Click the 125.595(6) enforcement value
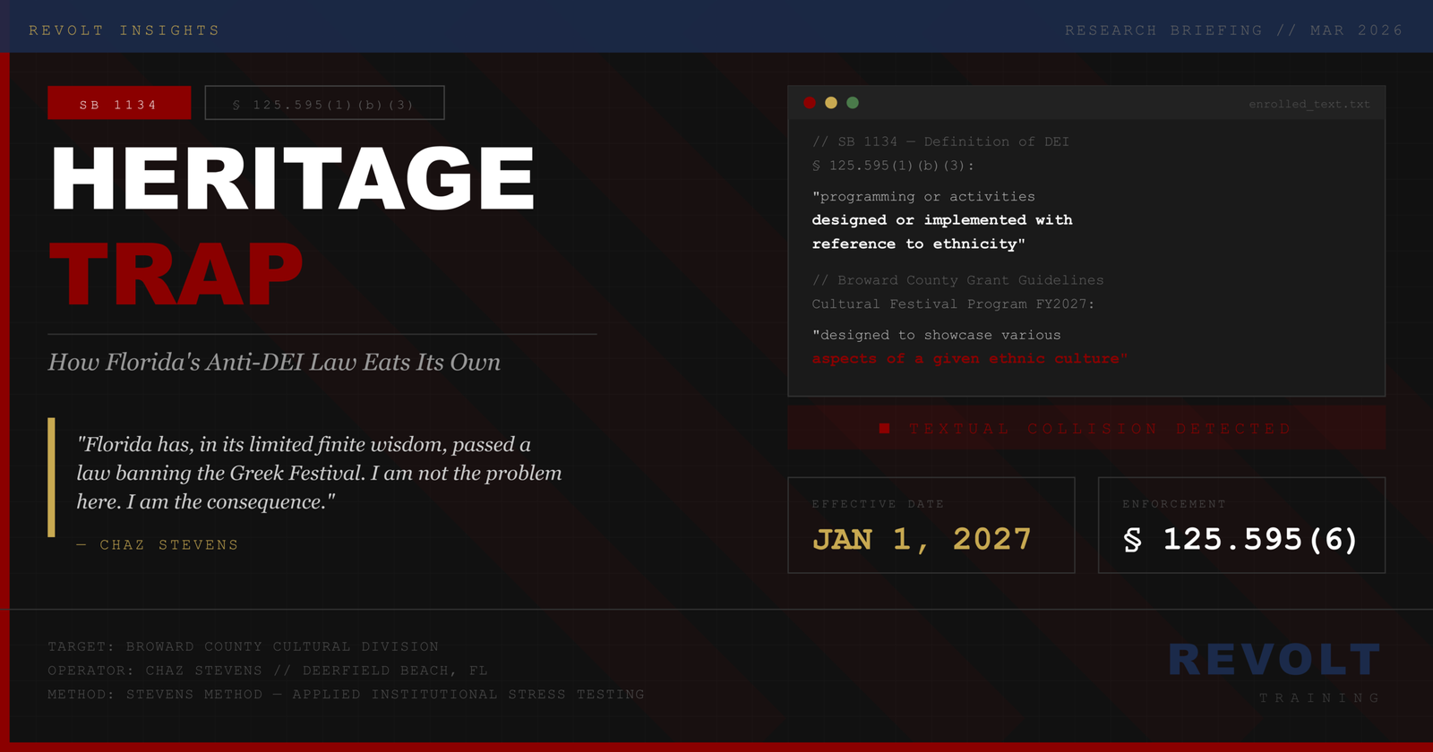Image resolution: width=1433 pixels, height=752 pixels. [x=1259, y=539]
